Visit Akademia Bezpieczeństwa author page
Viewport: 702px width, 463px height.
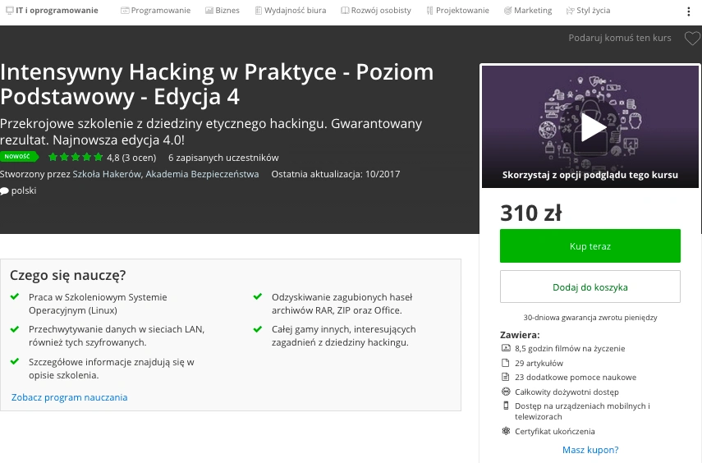[202, 174]
